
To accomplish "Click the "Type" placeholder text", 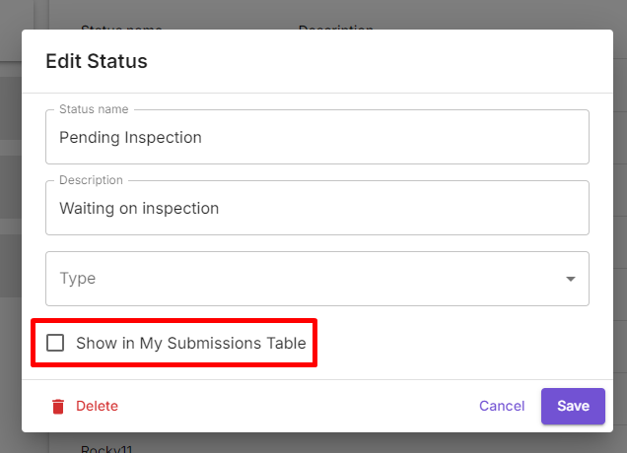I will pyautogui.click(x=78, y=279).
